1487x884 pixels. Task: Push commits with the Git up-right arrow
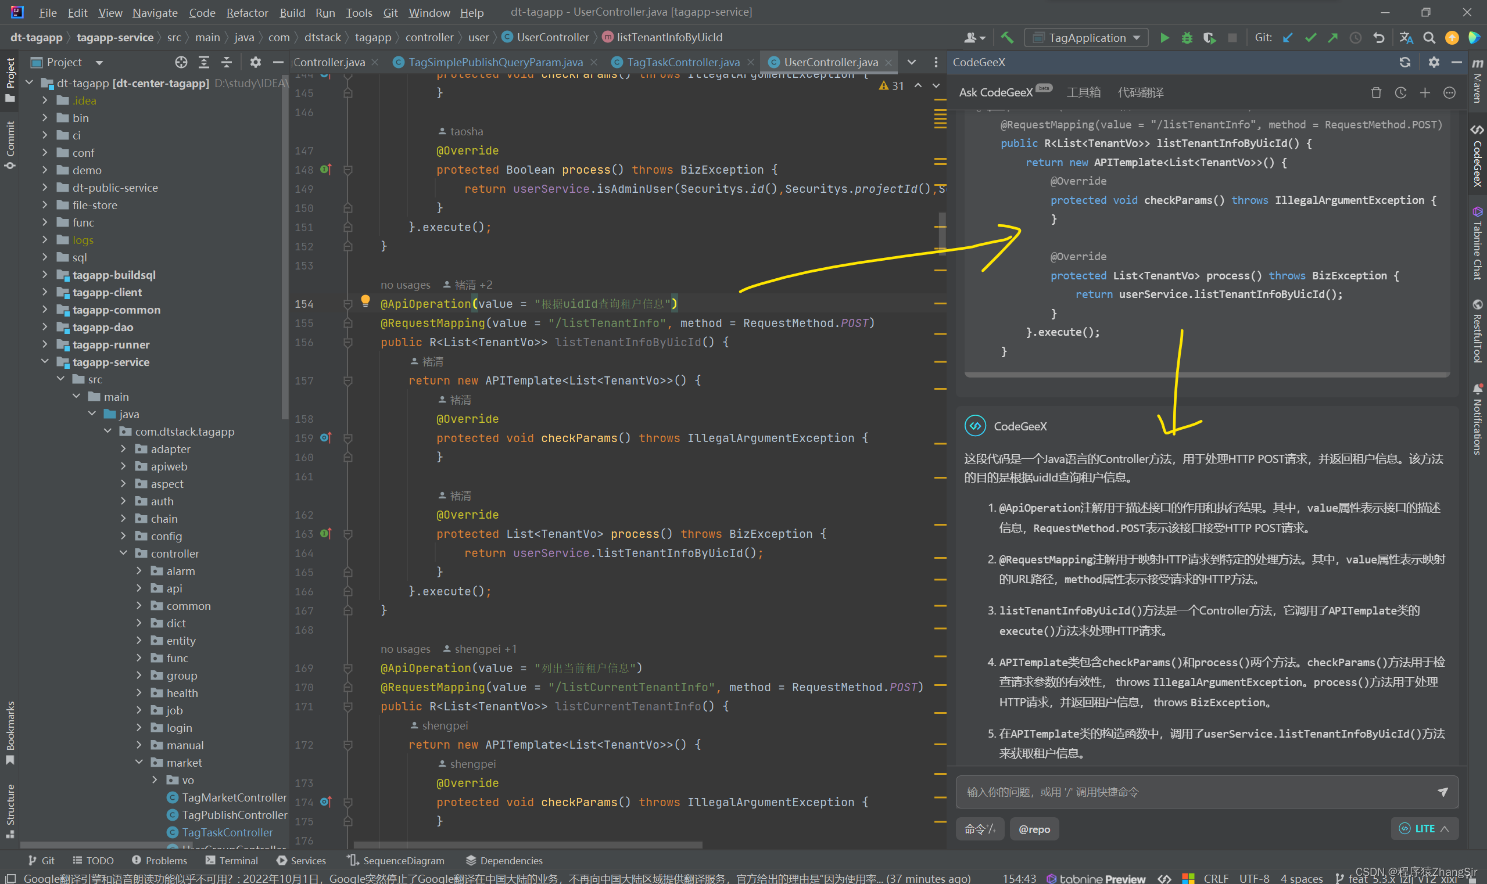pyautogui.click(x=1332, y=38)
